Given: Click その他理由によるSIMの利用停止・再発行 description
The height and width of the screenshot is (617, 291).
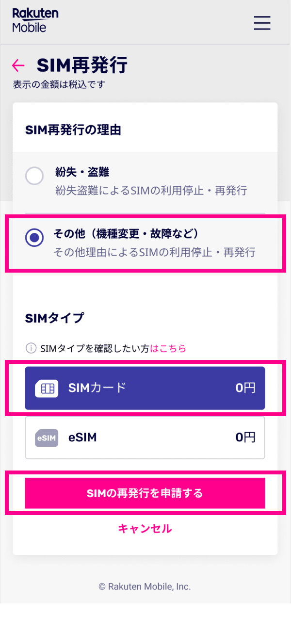Looking at the screenshot, I should pos(154,253).
